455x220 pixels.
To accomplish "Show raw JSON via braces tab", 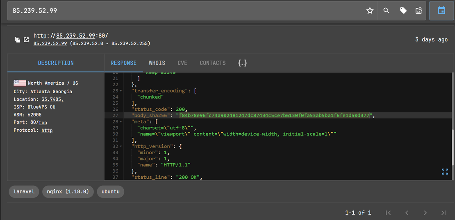I will click(x=242, y=63).
